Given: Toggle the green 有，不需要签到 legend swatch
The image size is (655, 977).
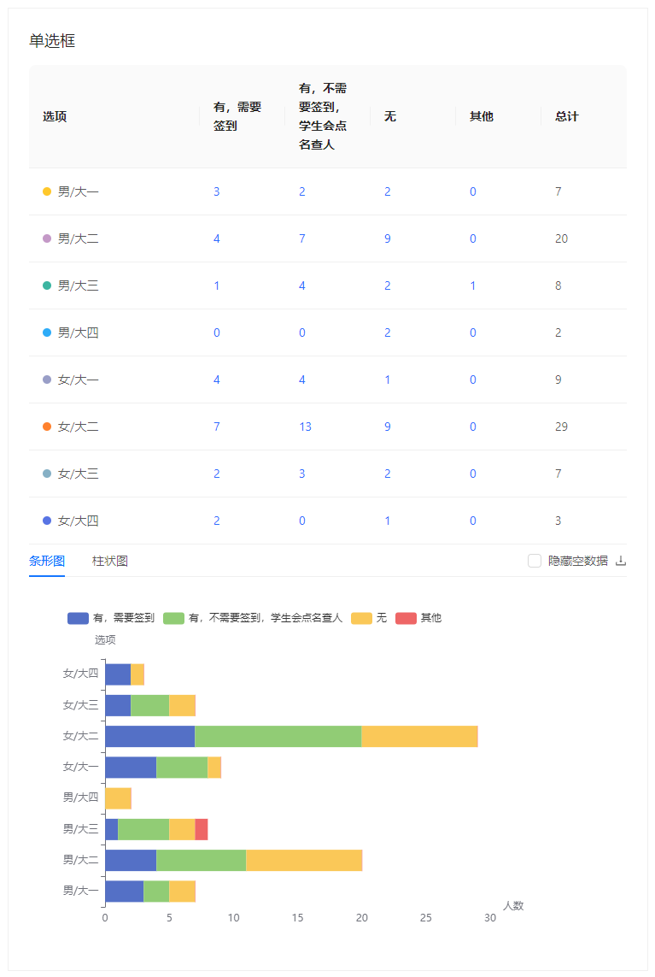Looking at the screenshot, I should click(x=173, y=618).
